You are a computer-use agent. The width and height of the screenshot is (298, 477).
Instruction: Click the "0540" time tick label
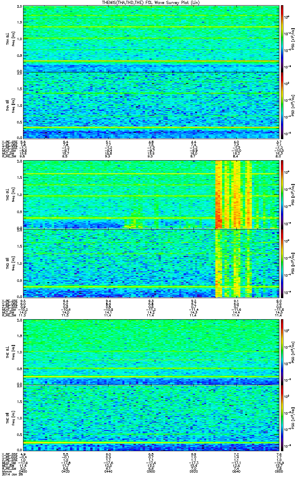(x=236, y=471)
